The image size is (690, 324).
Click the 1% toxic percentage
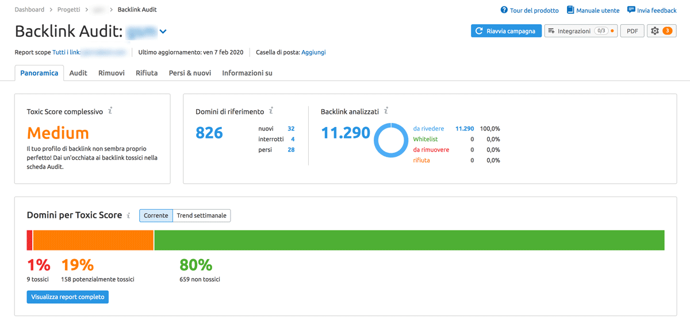(x=39, y=265)
